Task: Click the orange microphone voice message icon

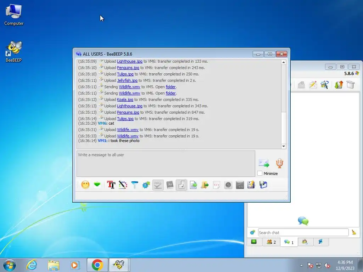Action: click(279, 163)
